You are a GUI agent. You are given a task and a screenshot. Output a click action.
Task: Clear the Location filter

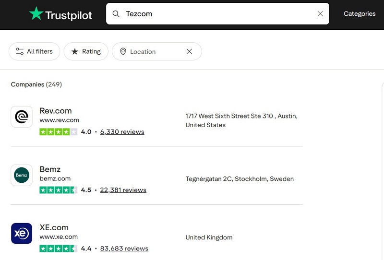189,51
